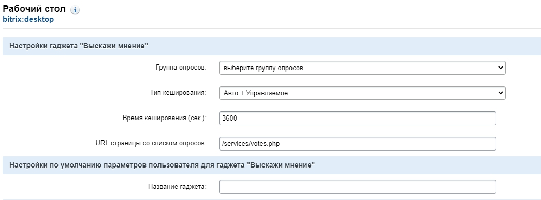Focus the Время кеширования input field

[357, 118]
